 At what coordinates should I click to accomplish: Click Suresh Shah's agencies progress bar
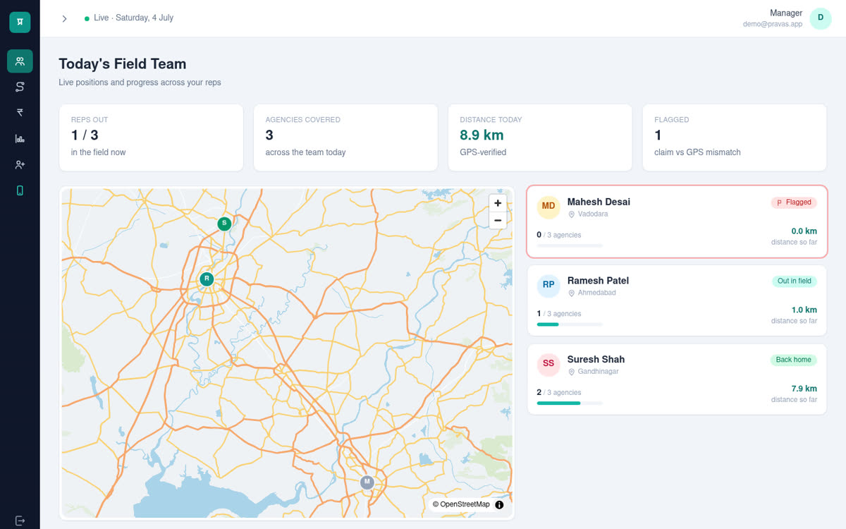coord(570,403)
